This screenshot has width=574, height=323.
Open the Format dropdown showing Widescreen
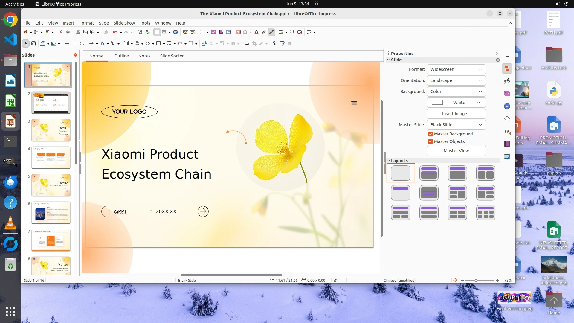coord(456,69)
